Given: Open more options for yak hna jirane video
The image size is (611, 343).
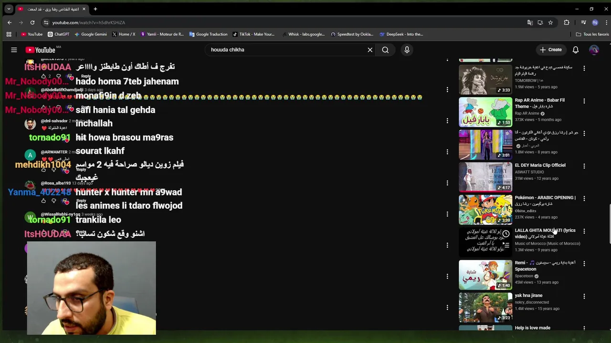Looking at the screenshot, I should pyautogui.click(x=584, y=296).
